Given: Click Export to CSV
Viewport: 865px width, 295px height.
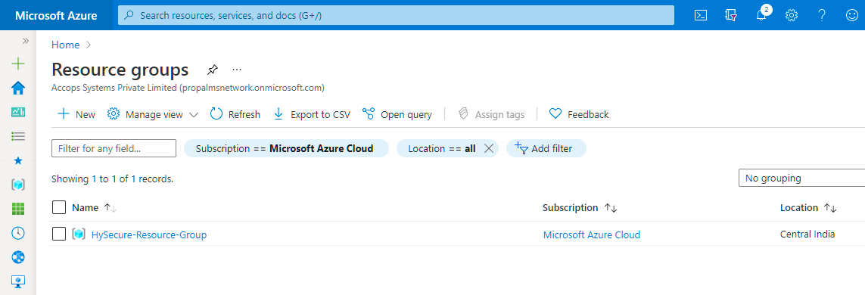Looking at the screenshot, I should click(x=312, y=114).
